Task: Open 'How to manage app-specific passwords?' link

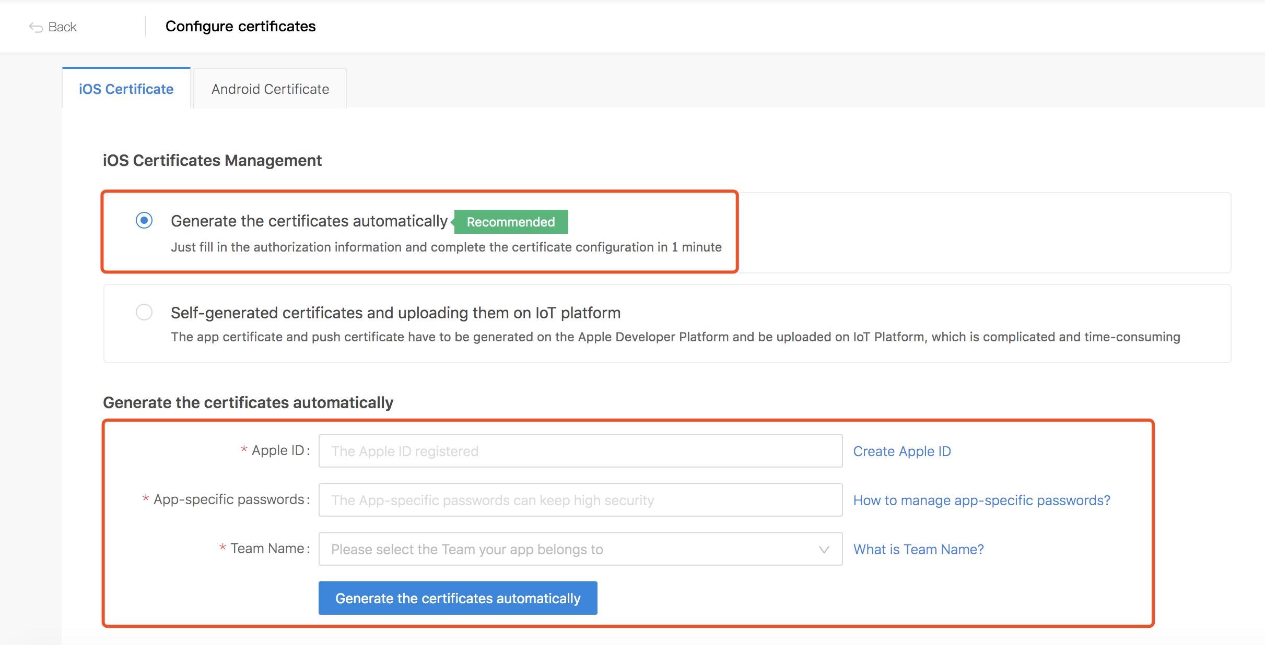Action: 981,500
